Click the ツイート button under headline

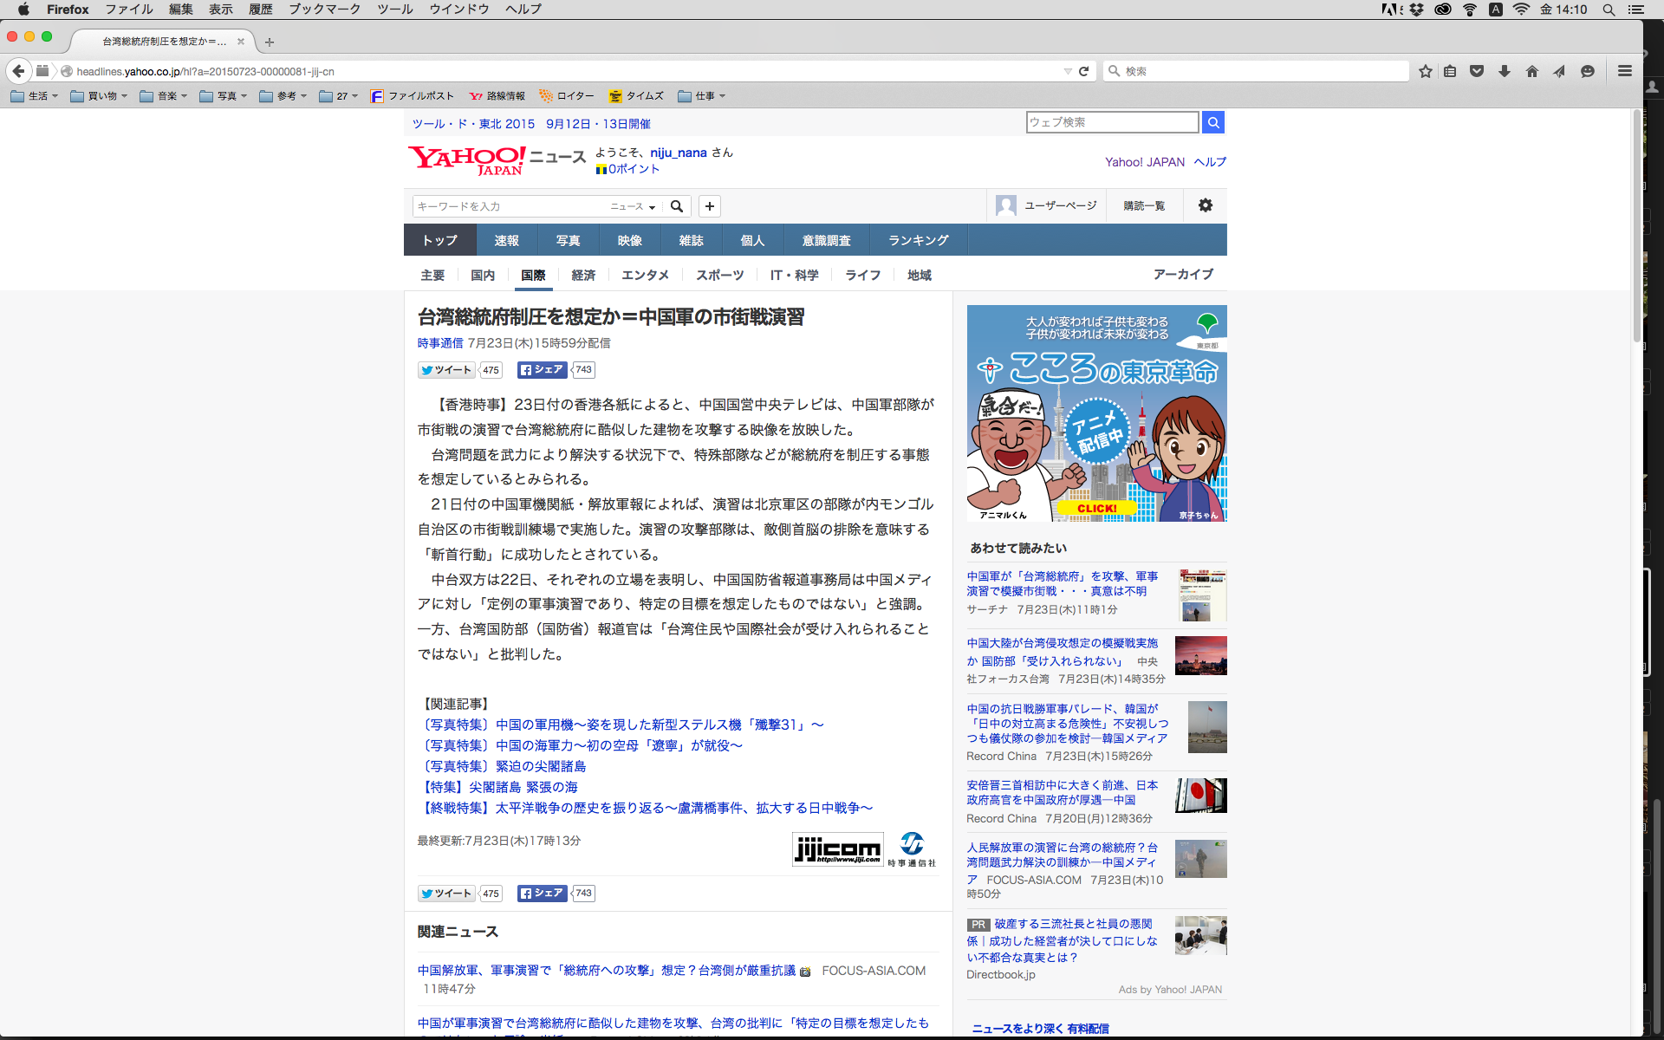coord(446,370)
